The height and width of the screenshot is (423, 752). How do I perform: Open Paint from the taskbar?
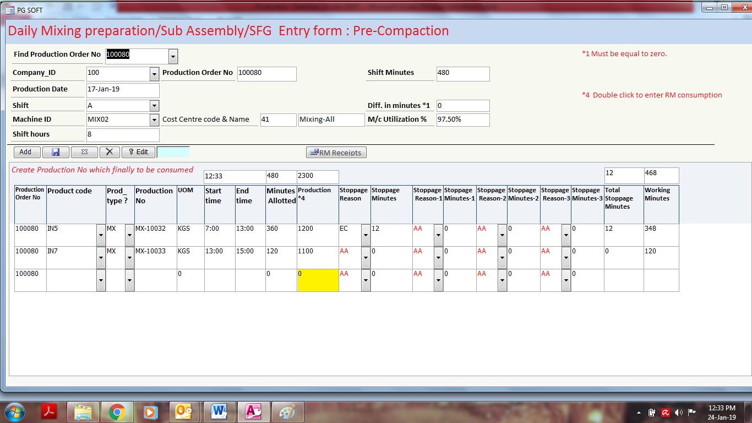tap(287, 412)
